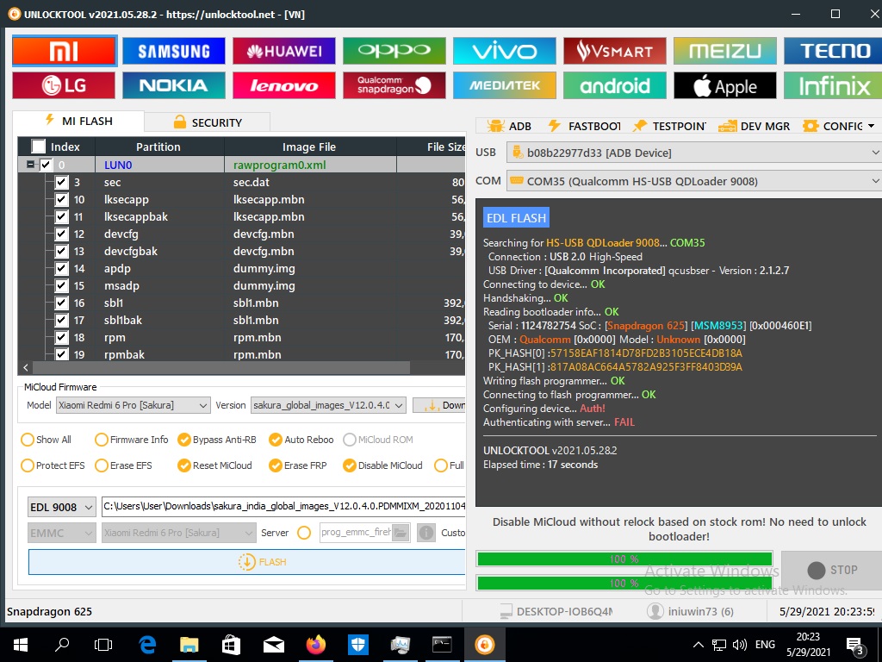This screenshot has width=882, height=662.
Task: Uncheck the LUN0 checkbox
Action: click(47, 165)
